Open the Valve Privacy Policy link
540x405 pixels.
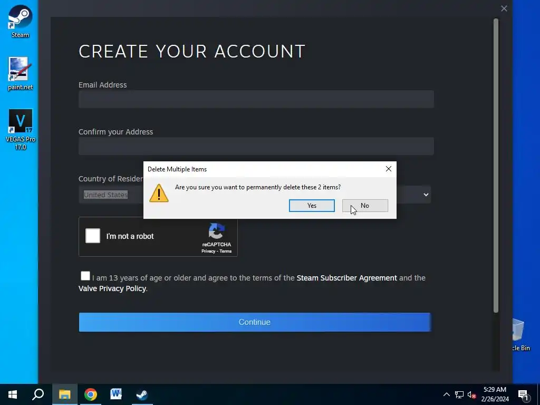coord(112,288)
